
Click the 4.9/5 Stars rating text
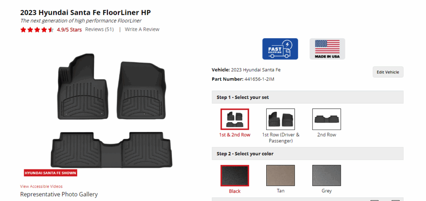pos(69,30)
